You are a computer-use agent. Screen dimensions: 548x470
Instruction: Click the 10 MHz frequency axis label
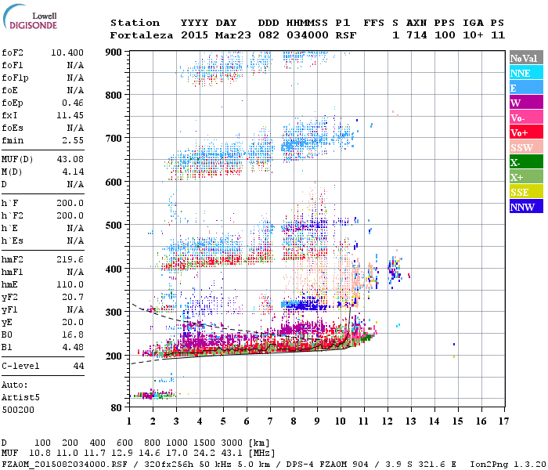click(341, 421)
